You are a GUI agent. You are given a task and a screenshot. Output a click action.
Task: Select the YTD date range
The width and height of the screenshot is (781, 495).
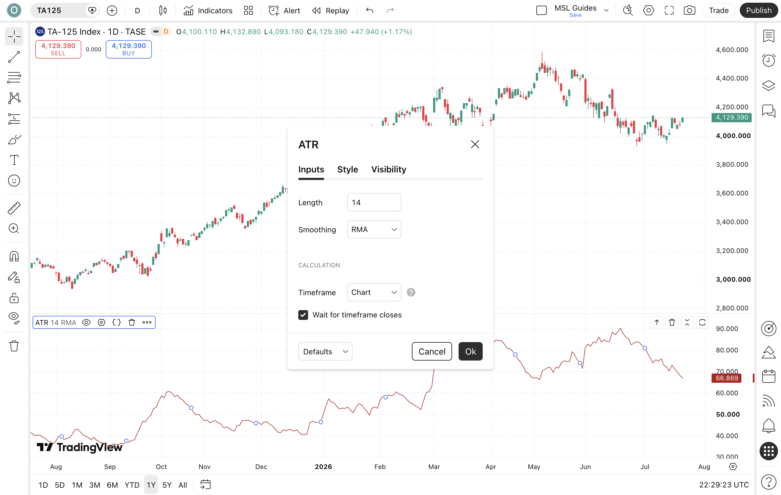pos(132,485)
